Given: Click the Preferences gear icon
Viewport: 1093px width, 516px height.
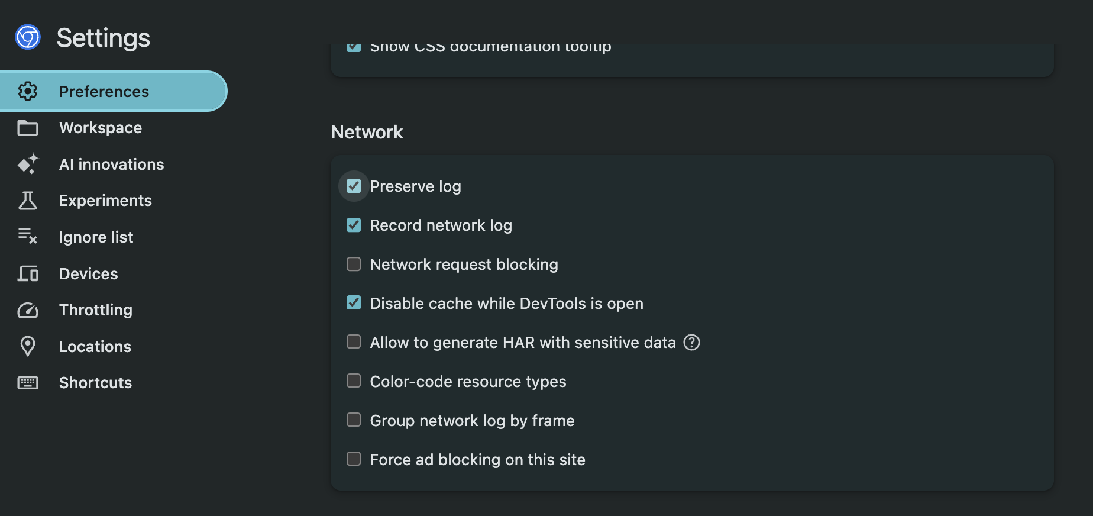Looking at the screenshot, I should (x=28, y=91).
